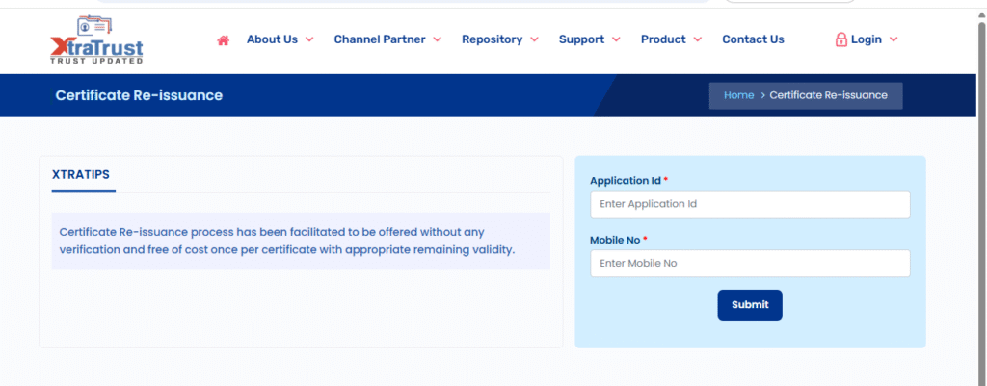
Task: Follow the Home breadcrumb link
Action: [738, 95]
